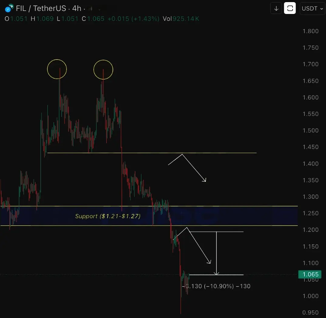Click the close value C 1.065
The width and height of the screenshot is (326, 318).
click(x=93, y=19)
